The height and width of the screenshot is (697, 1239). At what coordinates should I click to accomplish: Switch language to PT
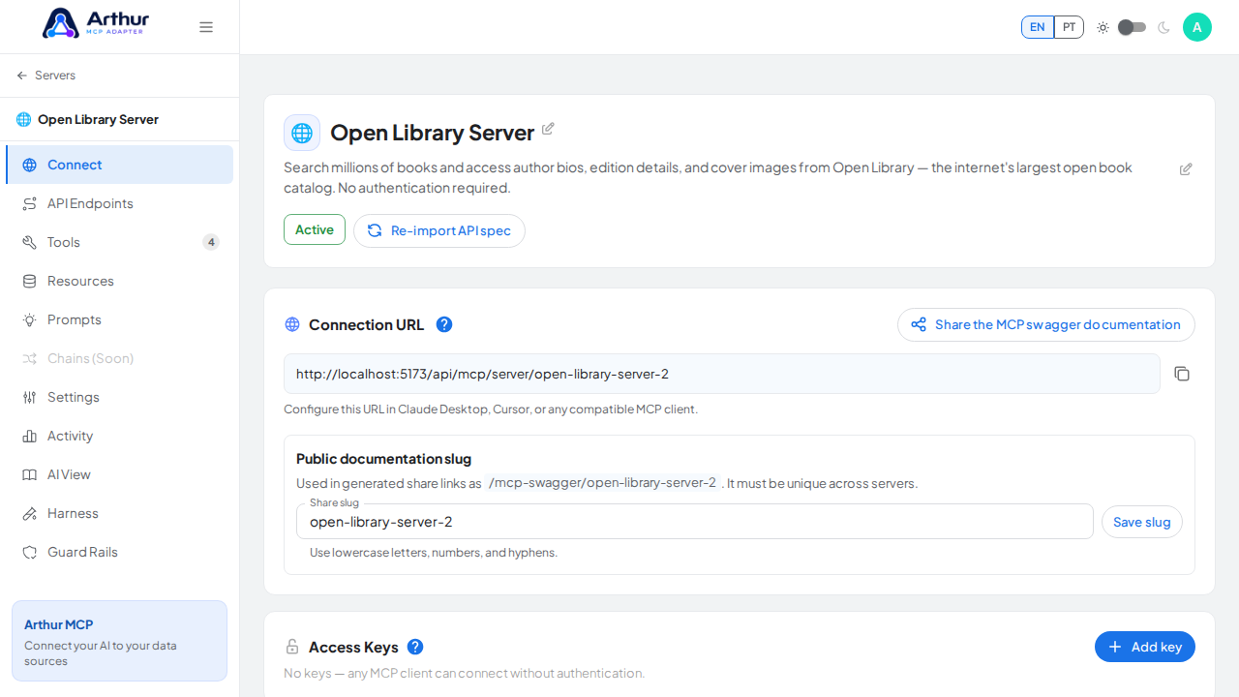click(1069, 27)
